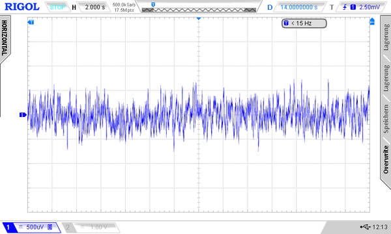Click the 500.0kSa/s sample rate readout
This screenshot has height=234, width=391.
pos(124,5)
